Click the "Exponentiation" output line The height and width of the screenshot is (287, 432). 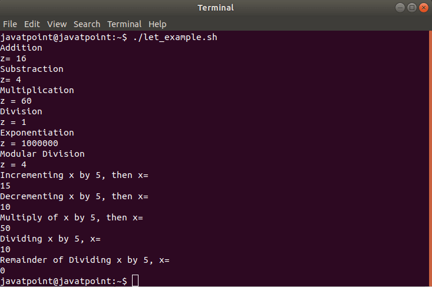37,133
